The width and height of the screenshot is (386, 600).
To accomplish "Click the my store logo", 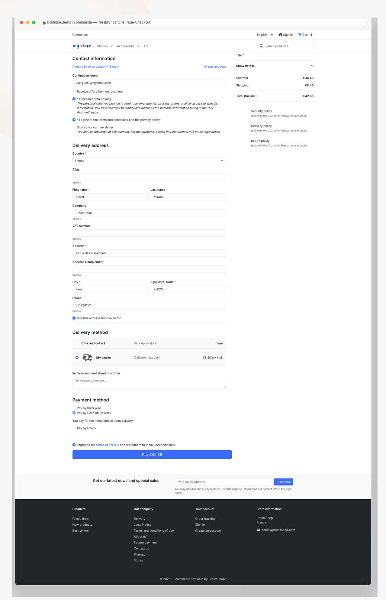I will [82, 46].
